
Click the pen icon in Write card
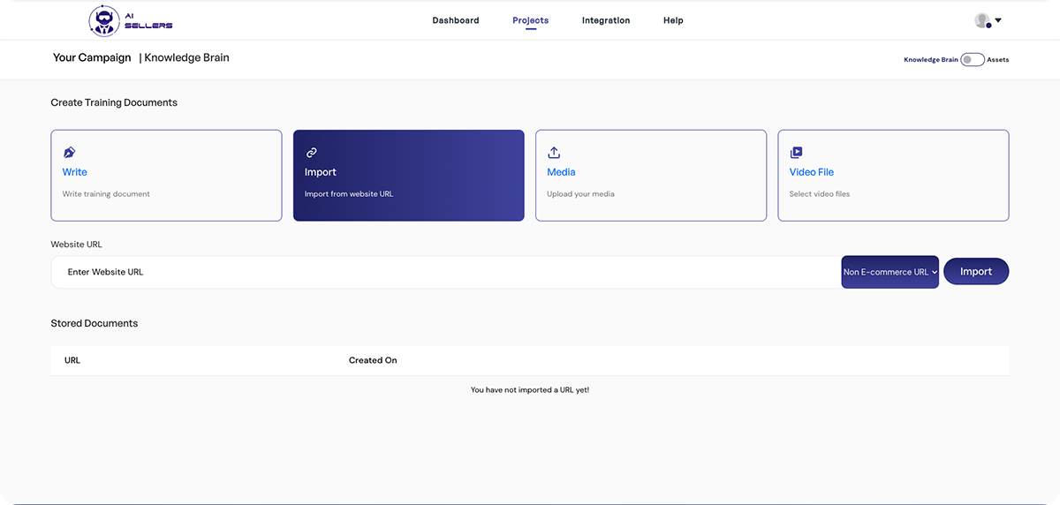[70, 153]
